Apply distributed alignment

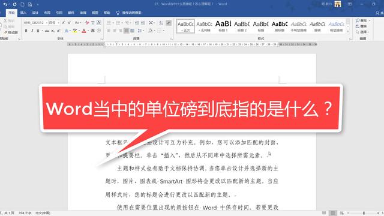click(x=132, y=31)
